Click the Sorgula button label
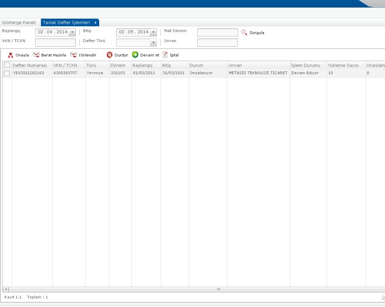 (x=257, y=33)
